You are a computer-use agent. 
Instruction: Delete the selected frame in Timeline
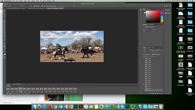point(28,94)
